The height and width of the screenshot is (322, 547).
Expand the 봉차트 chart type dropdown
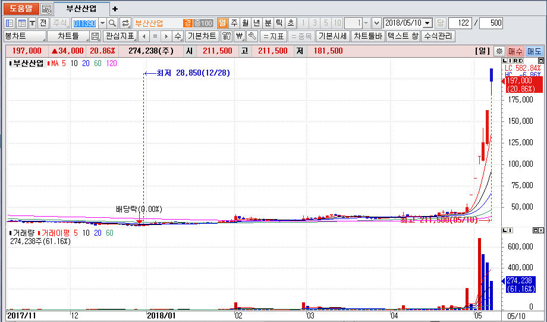pyautogui.click(x=43, y=36)
